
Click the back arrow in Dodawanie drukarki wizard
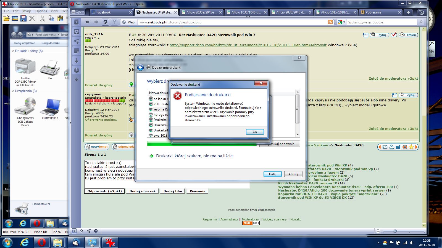pos(140,67)
